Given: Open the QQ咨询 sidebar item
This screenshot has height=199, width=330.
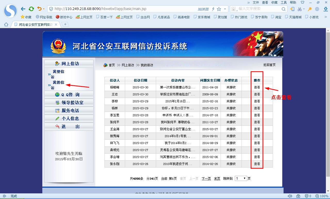Looking at the screenshot, I should tap(69, 95).
